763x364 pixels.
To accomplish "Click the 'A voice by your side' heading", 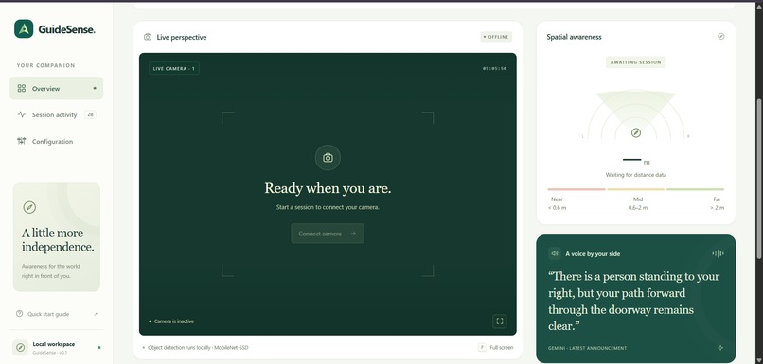I will [593, 253].
